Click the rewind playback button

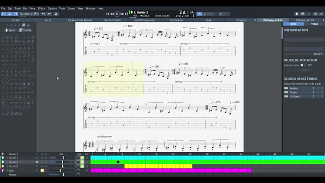(x=112, y=14)
